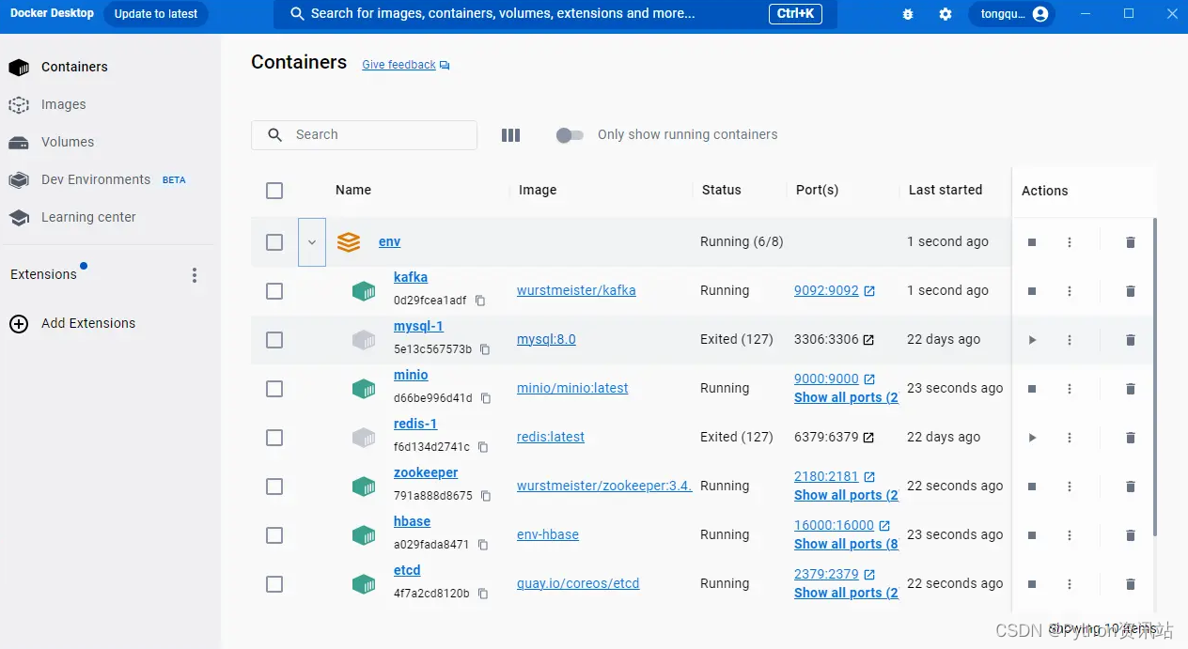The width and height of the screenshot is (1188, 649).
Task: Copy the zookeeper container ID
Action: (x=486, y=496)
